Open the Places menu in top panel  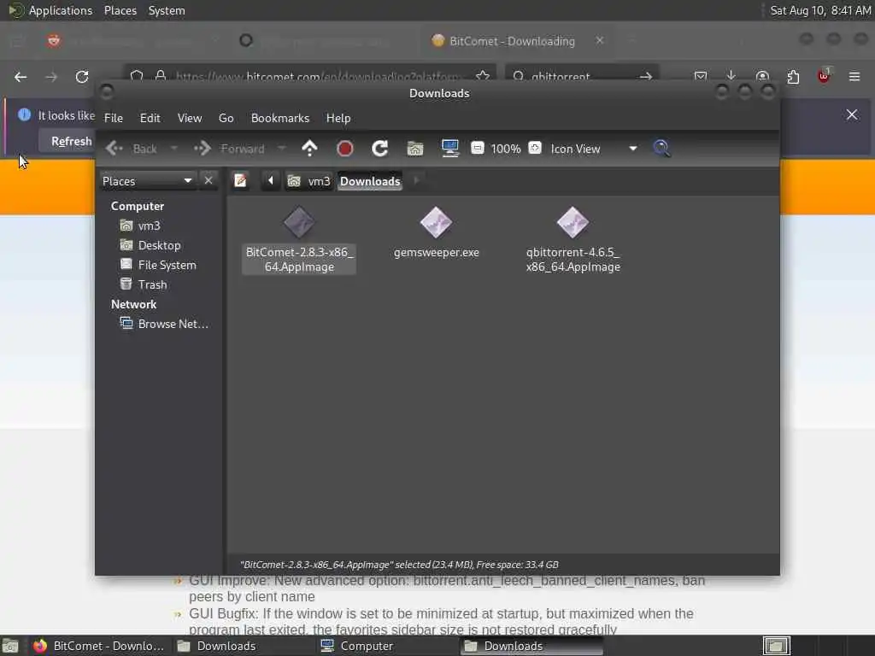pyautogui.click(x=120, y=10)
